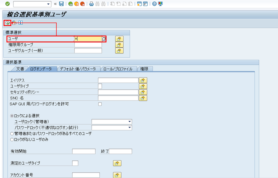
Task: Click the Cancel (red X) toolbar icon
Action: pos(82,4)
